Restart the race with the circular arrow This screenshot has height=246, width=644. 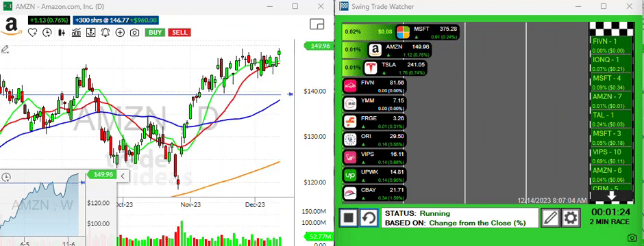tap(369, 218)
